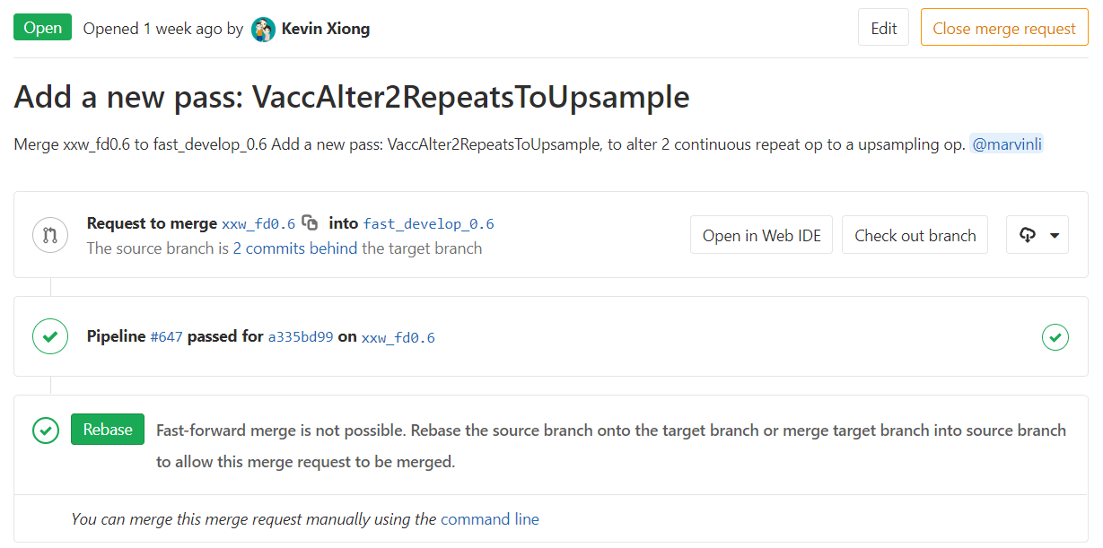Open pipeline #647 link

coord(166,337)
